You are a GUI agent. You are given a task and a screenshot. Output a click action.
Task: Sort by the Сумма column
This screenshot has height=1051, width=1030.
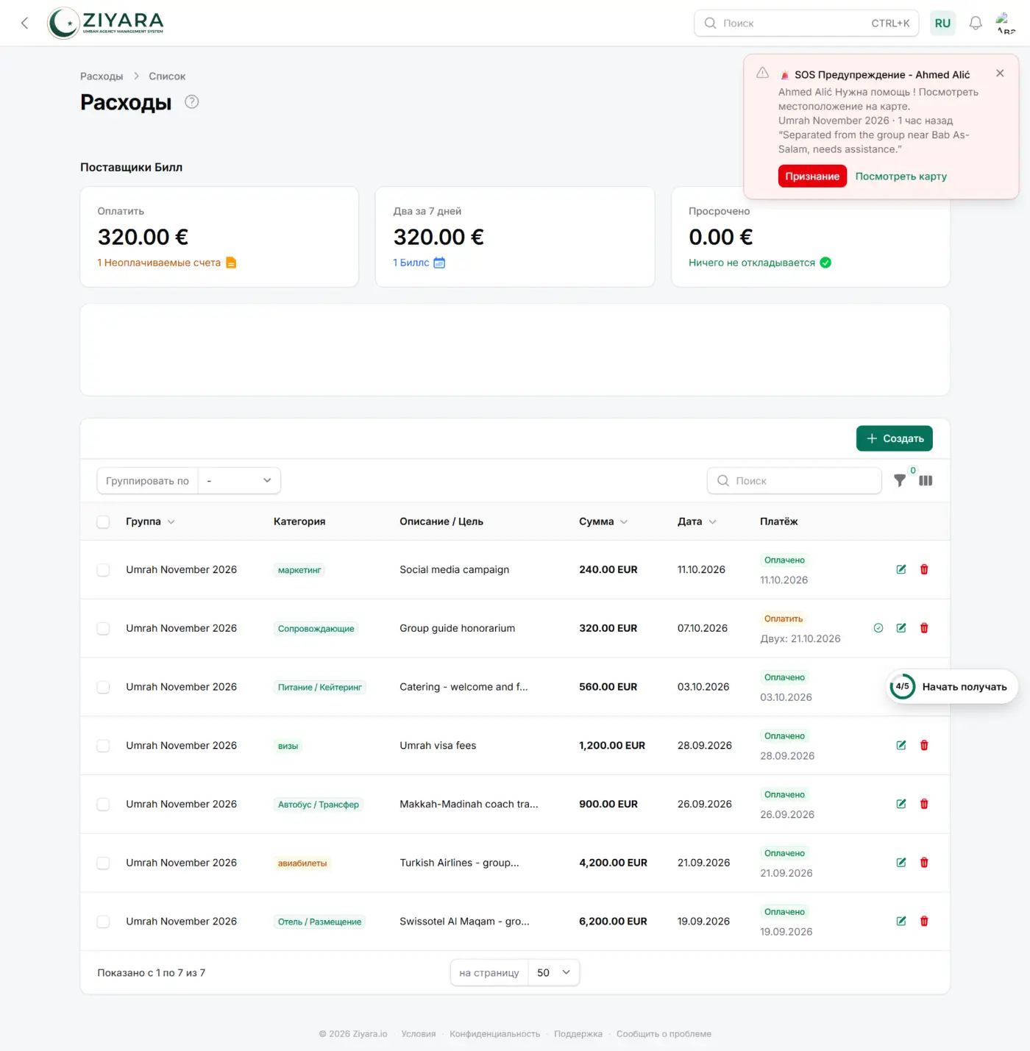click(x=603, y=521)
